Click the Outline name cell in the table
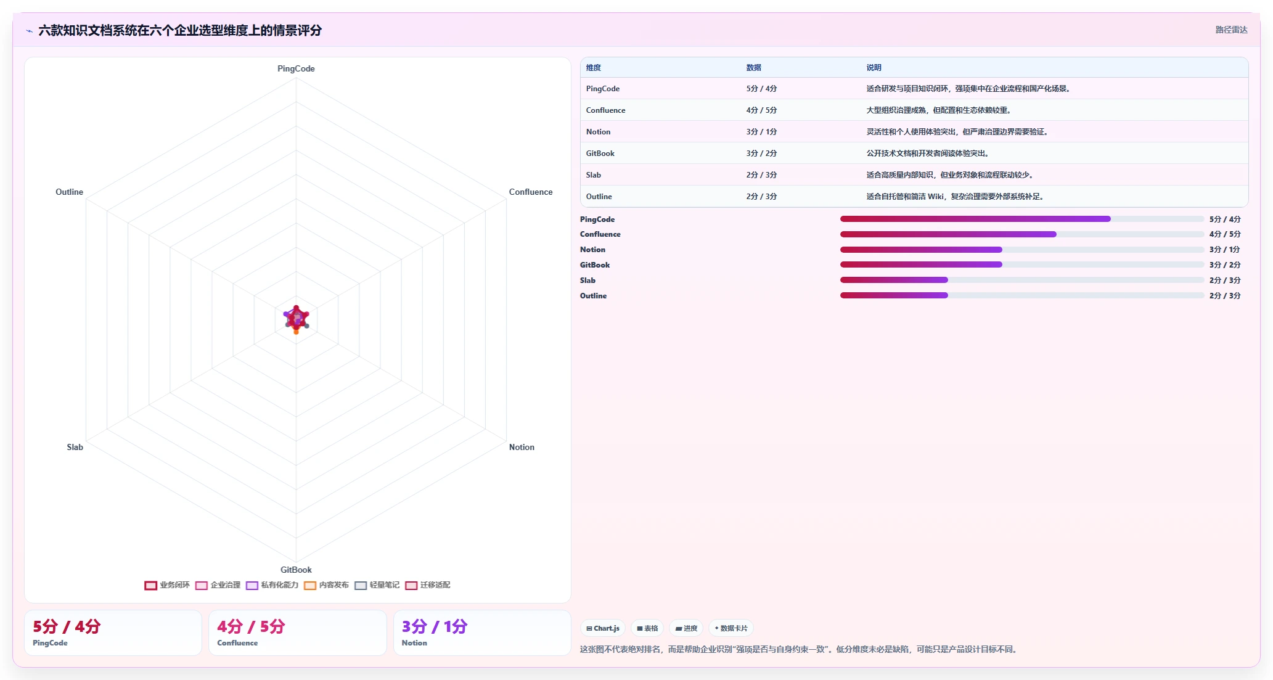The height and width of the screenshot is (680, 1273). click(599, 197)
